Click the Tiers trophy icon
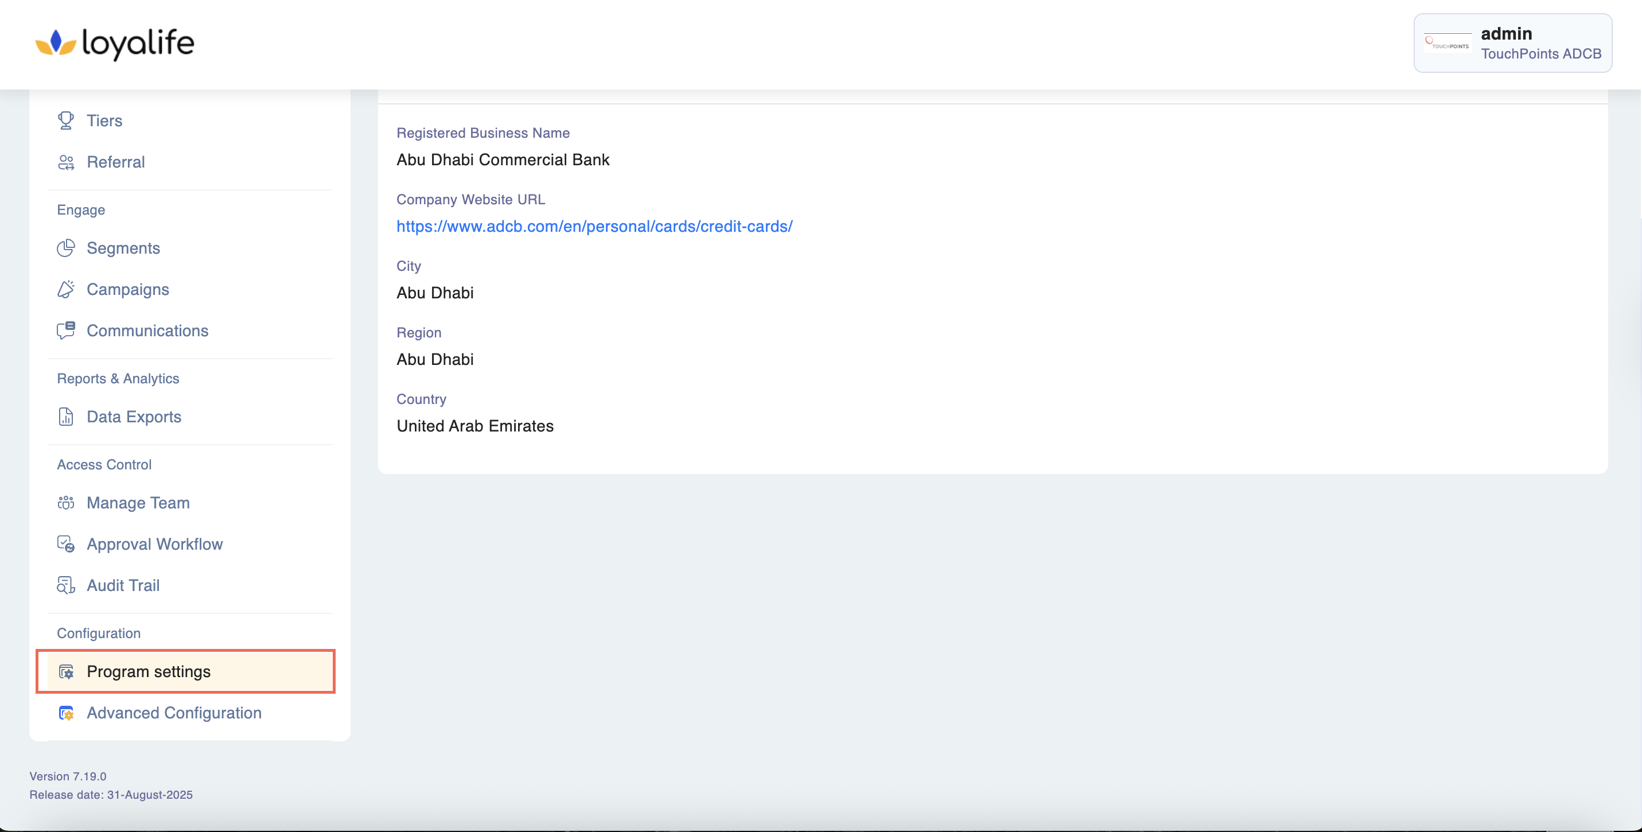 (65, 120)
